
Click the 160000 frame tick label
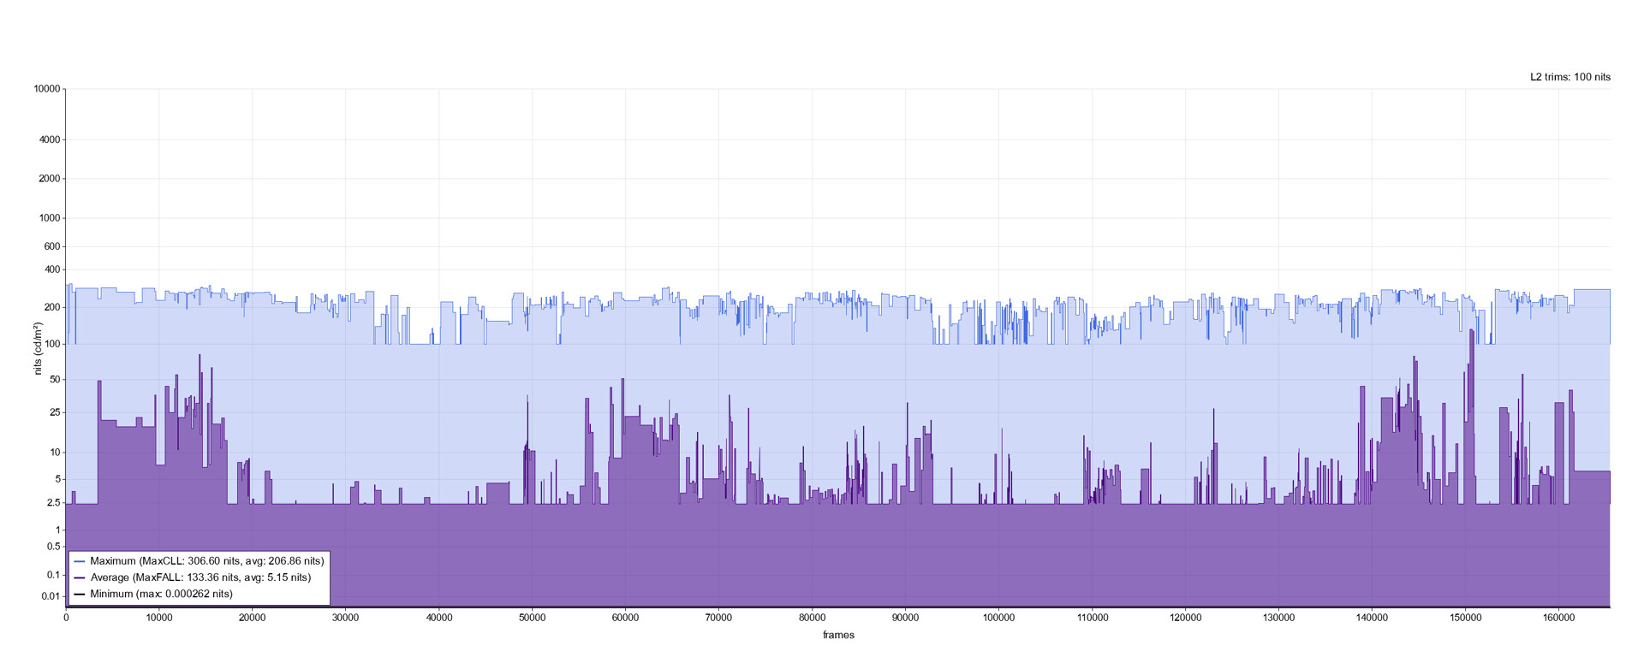[1558, 618]
